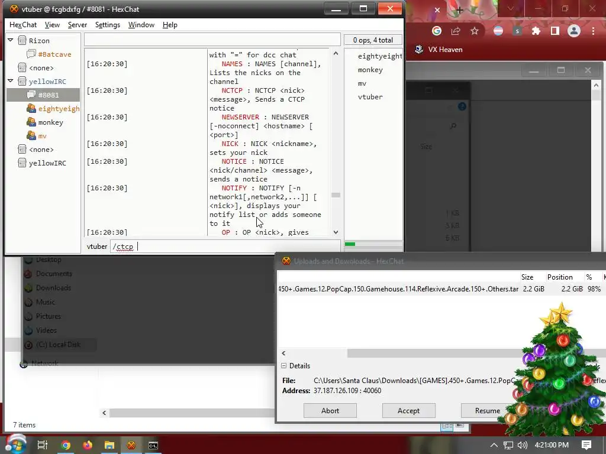Click the message input box with /ctcp
The width and height of the screenshot is (606, 454).
tap(225, 247)
